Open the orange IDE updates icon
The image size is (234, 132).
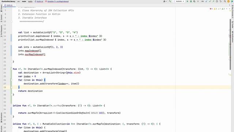229,1
